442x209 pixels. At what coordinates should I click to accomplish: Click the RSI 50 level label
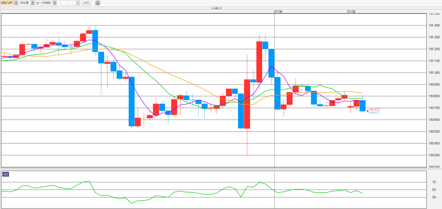(434, 189)
